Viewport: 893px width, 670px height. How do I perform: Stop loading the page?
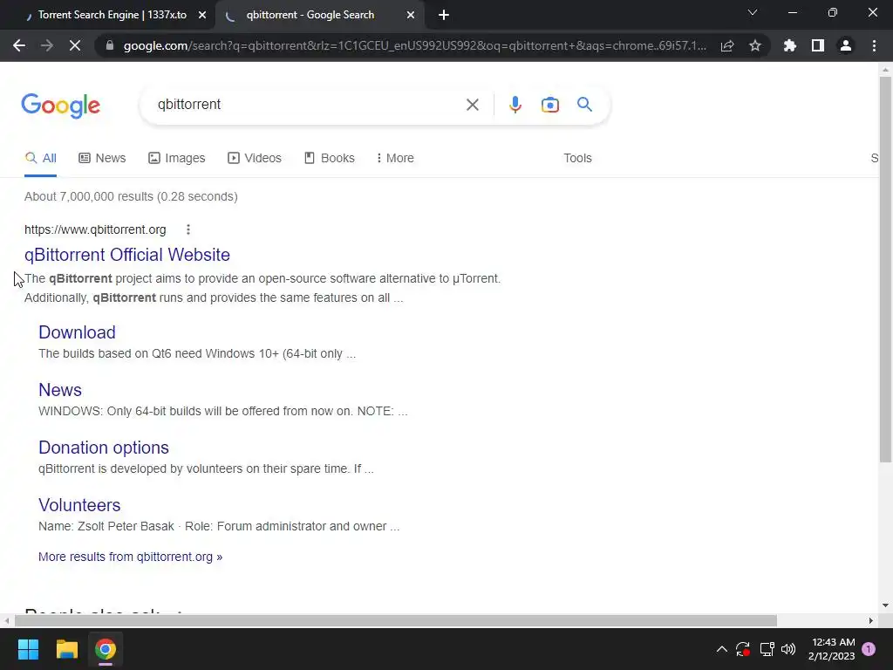pos(75,45)
